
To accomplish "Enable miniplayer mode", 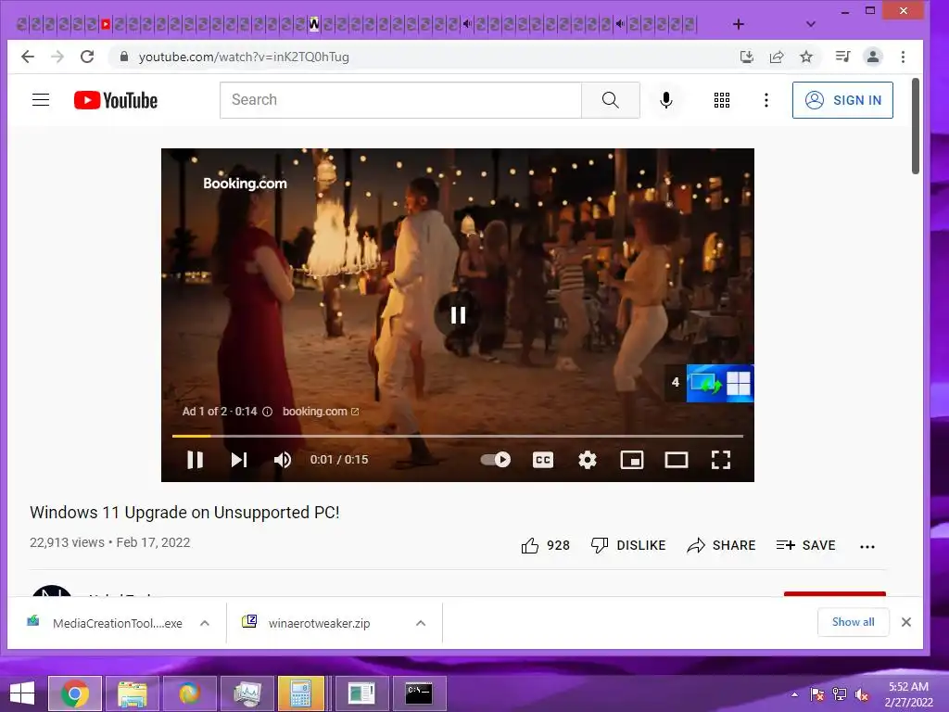I will pyautogui.click(x=632, y=460).
